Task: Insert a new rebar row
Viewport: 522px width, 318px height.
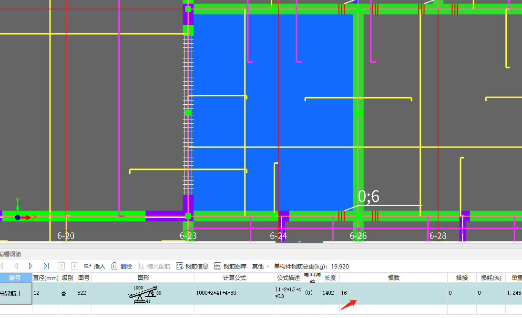Action: coord(94,266)
